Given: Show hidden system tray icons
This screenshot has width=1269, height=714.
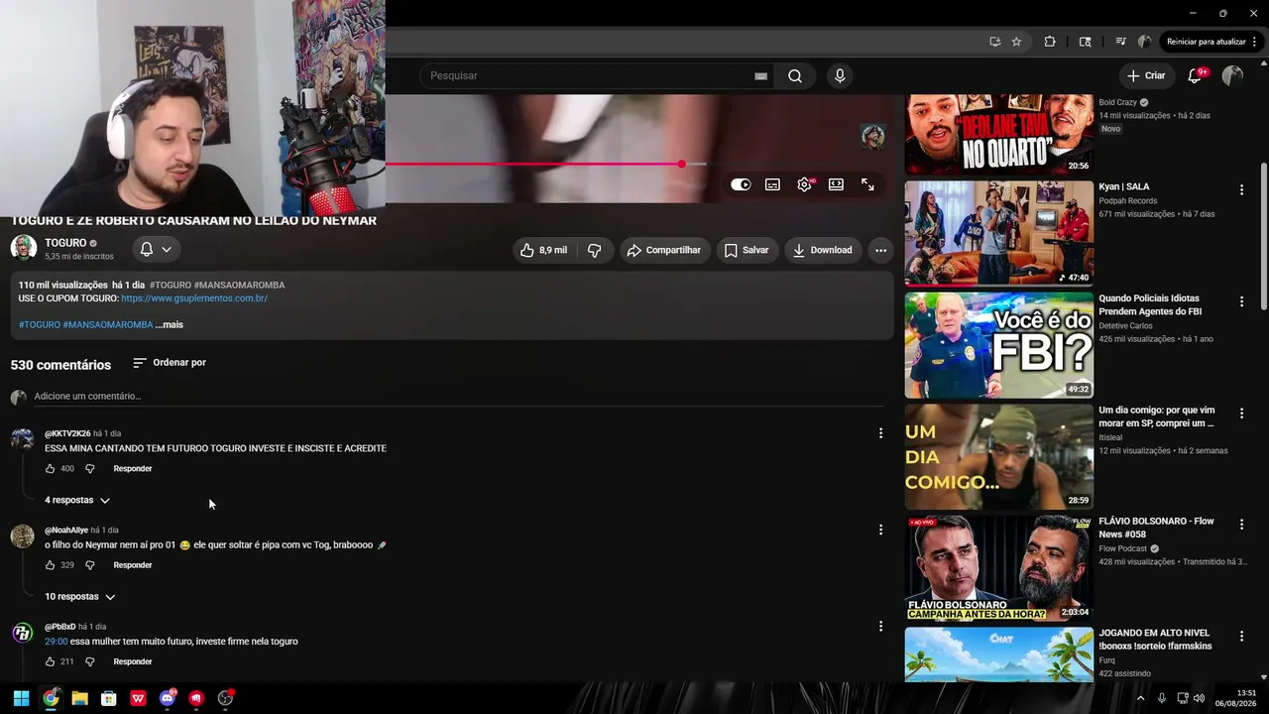Looking at the screenshot, I should [1140, 698].
